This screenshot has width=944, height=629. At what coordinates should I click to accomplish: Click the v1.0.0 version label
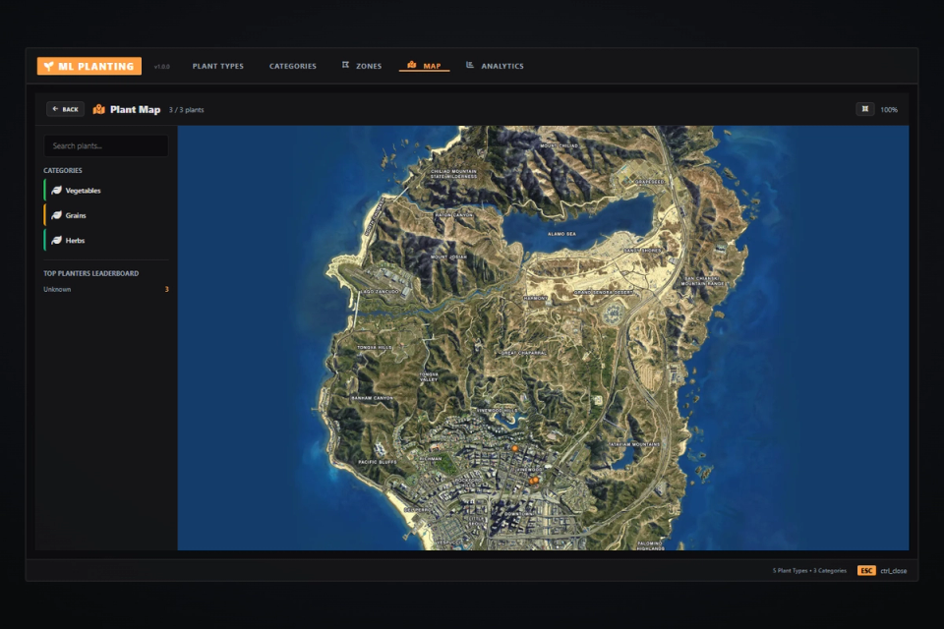coord(162,67)
